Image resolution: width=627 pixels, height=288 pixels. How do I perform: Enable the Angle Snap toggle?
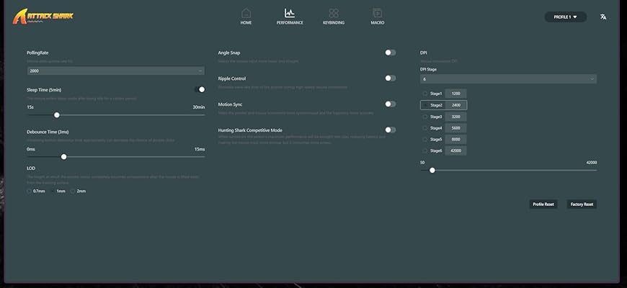pos(390,53)
